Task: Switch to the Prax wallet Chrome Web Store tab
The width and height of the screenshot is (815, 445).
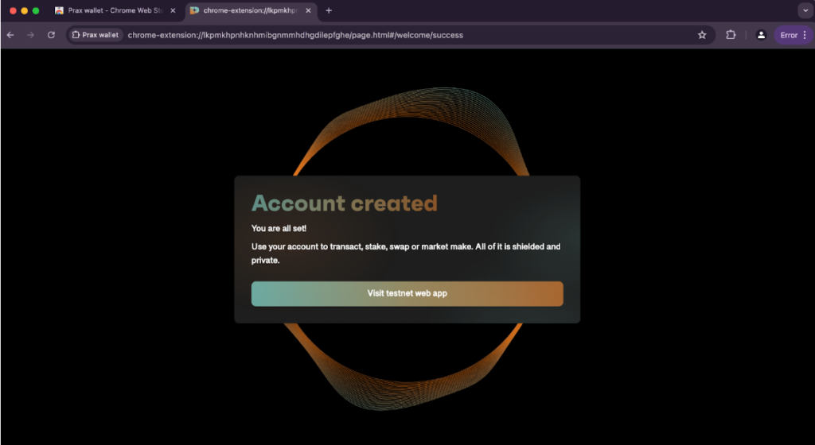Action: click(x=110, y=10)
